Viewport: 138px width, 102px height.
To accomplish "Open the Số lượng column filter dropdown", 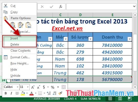I will (90, 39).
